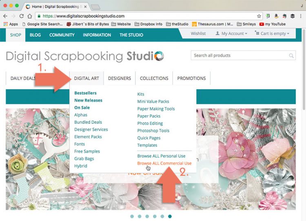Open the Google Site Search bookmark
Image resolution: width=306 pixels, height=221 pixels.
42,24
